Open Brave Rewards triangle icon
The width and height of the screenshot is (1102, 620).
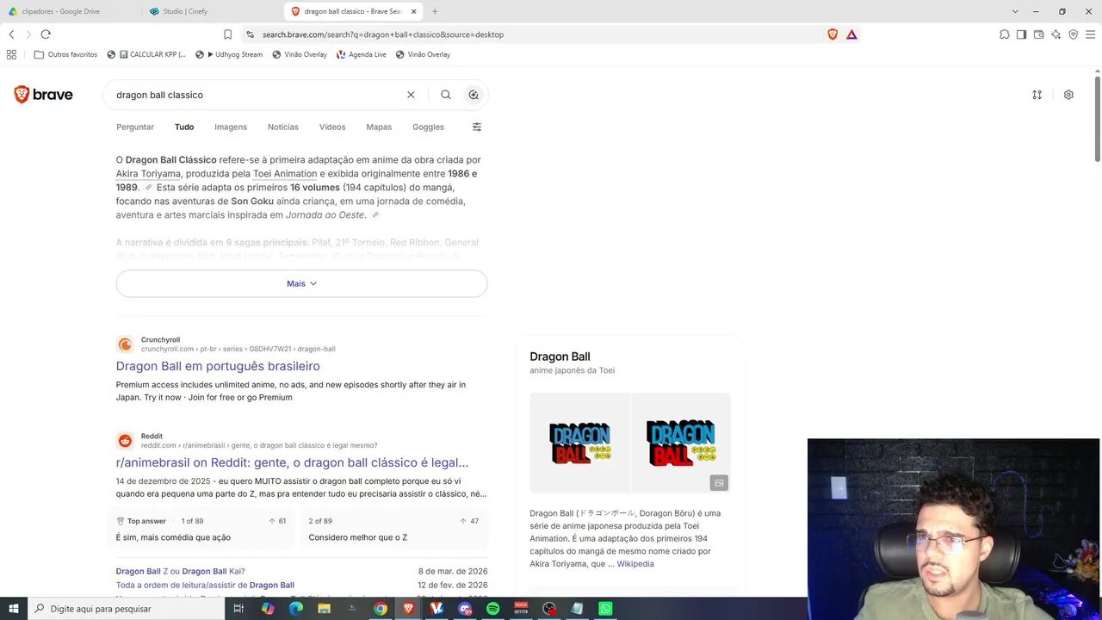point(851,34)
